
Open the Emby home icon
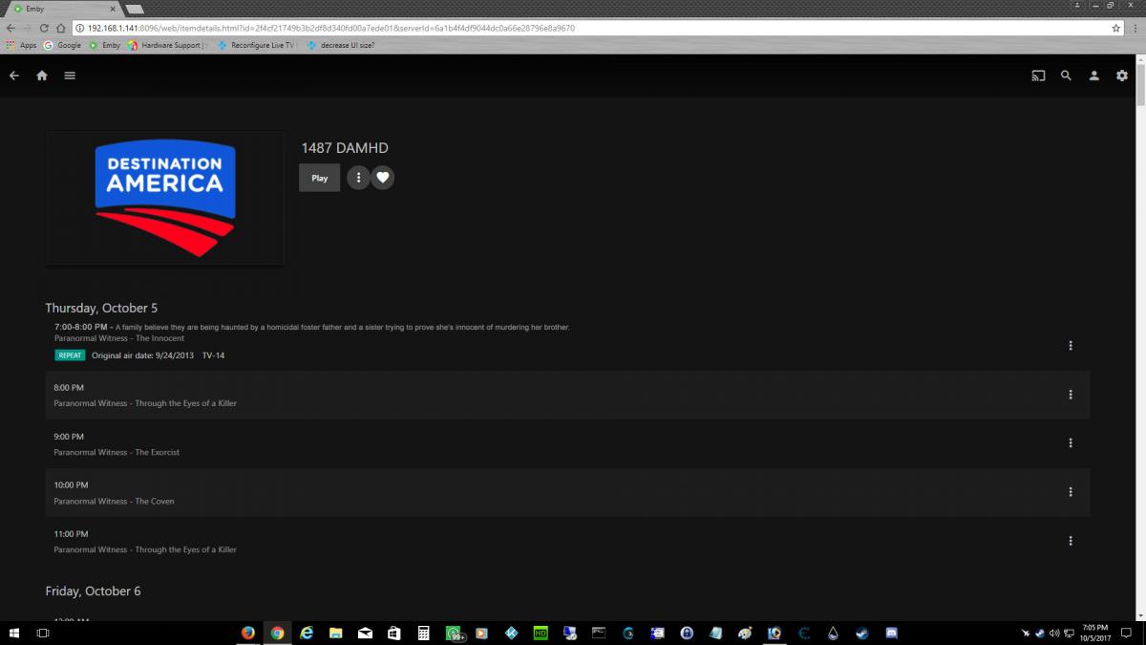[x=42, y=75]
